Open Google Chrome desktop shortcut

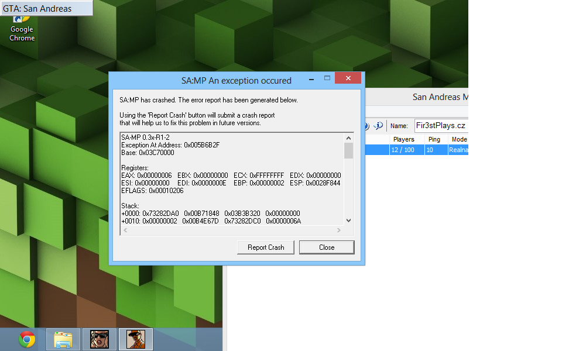point(22,29)
